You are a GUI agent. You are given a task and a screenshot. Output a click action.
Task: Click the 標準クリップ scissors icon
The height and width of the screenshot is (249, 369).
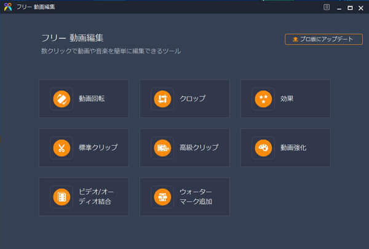click(x=61, y=148)
